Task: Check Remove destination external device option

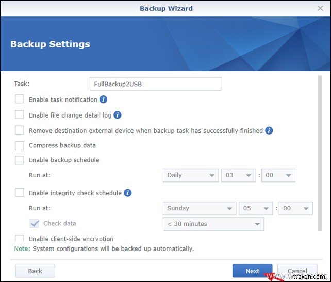Action: tap(20, 130)
